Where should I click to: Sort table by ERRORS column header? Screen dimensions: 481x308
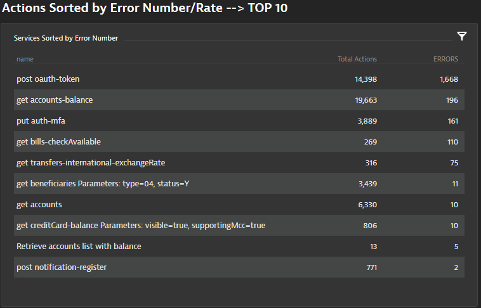(445, 59)
